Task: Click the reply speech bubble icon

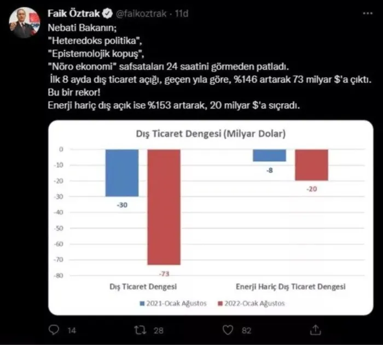Action: point(54,330)
